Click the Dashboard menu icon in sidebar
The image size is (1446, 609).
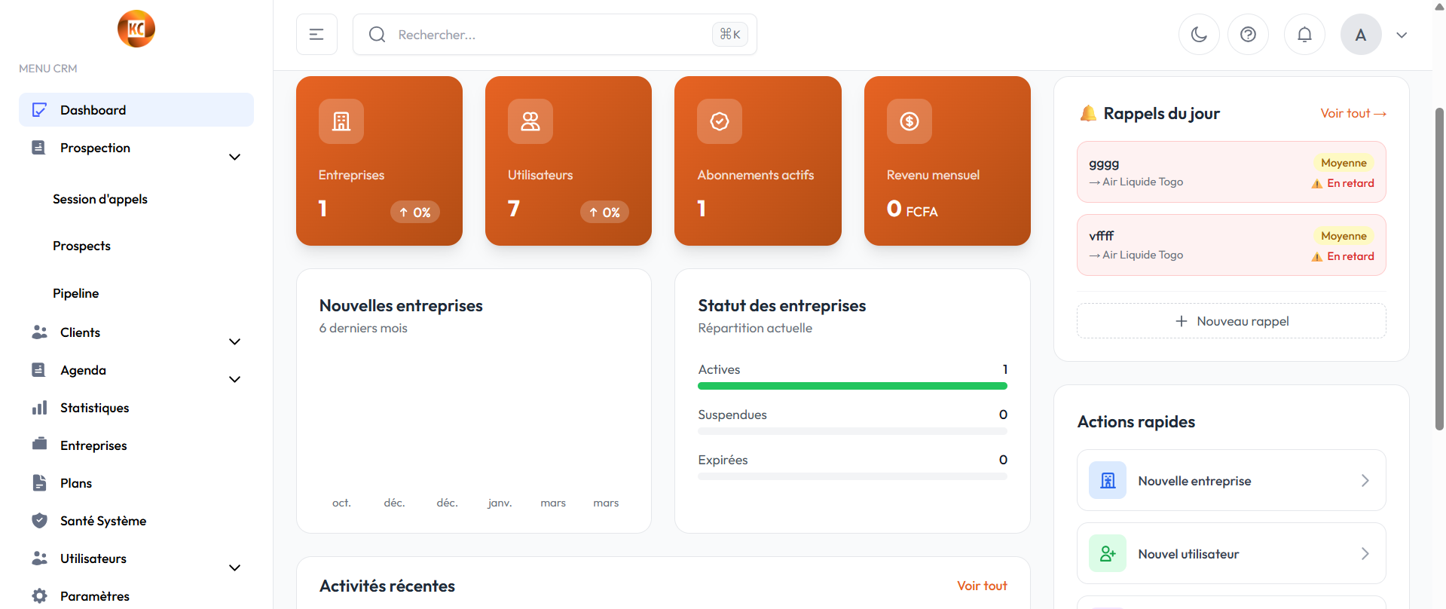tap(40, 110)
